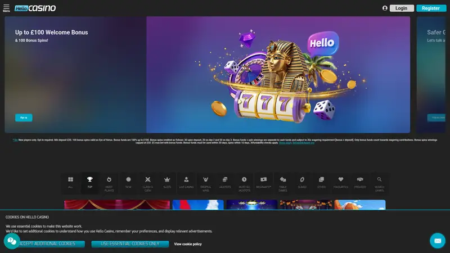Screen dimensions: 450x253
Task: Click the welcome bonus pharaoh banner image
Action: 278,75
